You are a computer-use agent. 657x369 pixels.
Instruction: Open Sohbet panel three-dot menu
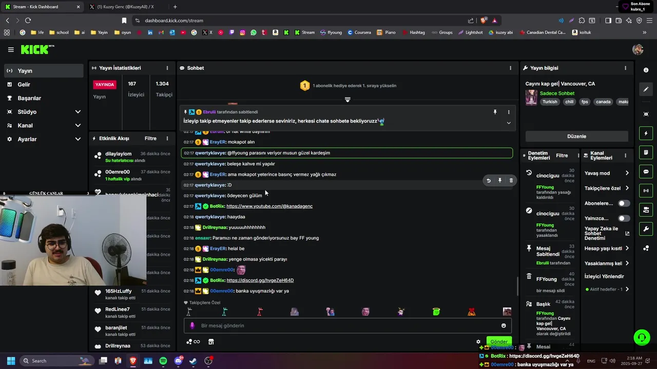point(510,68)
